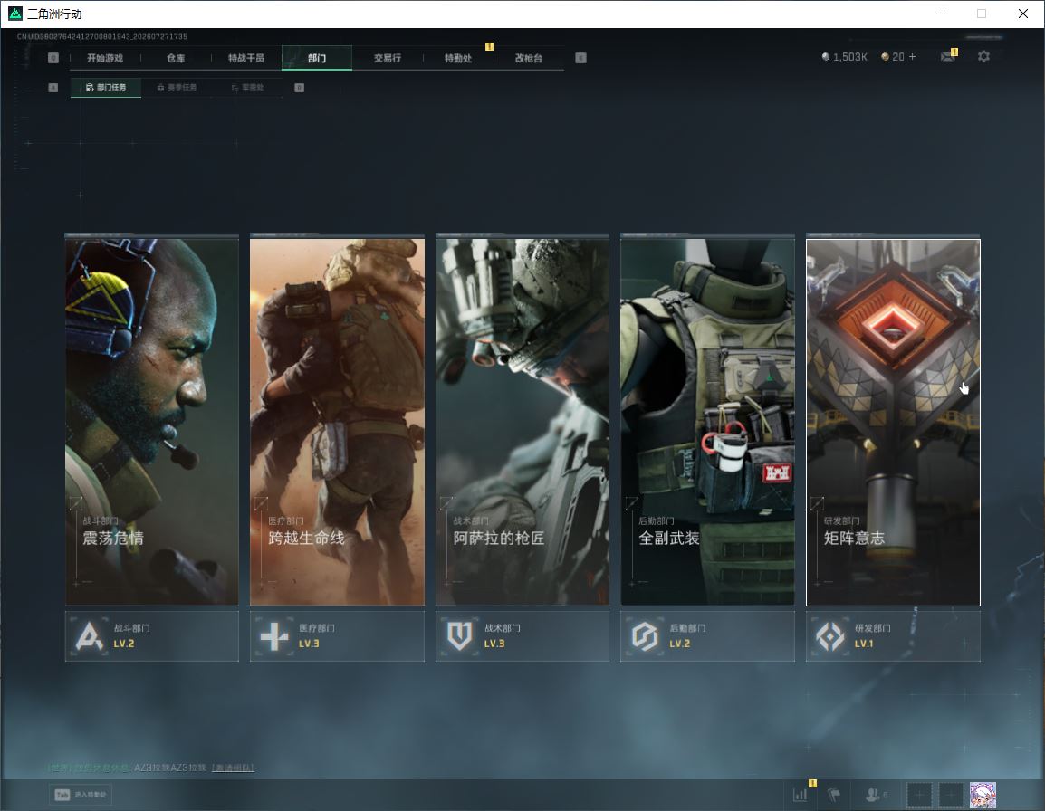Click the D key next sub-tab icon
The image size is (1045, 811).
[x=299, y=87]
